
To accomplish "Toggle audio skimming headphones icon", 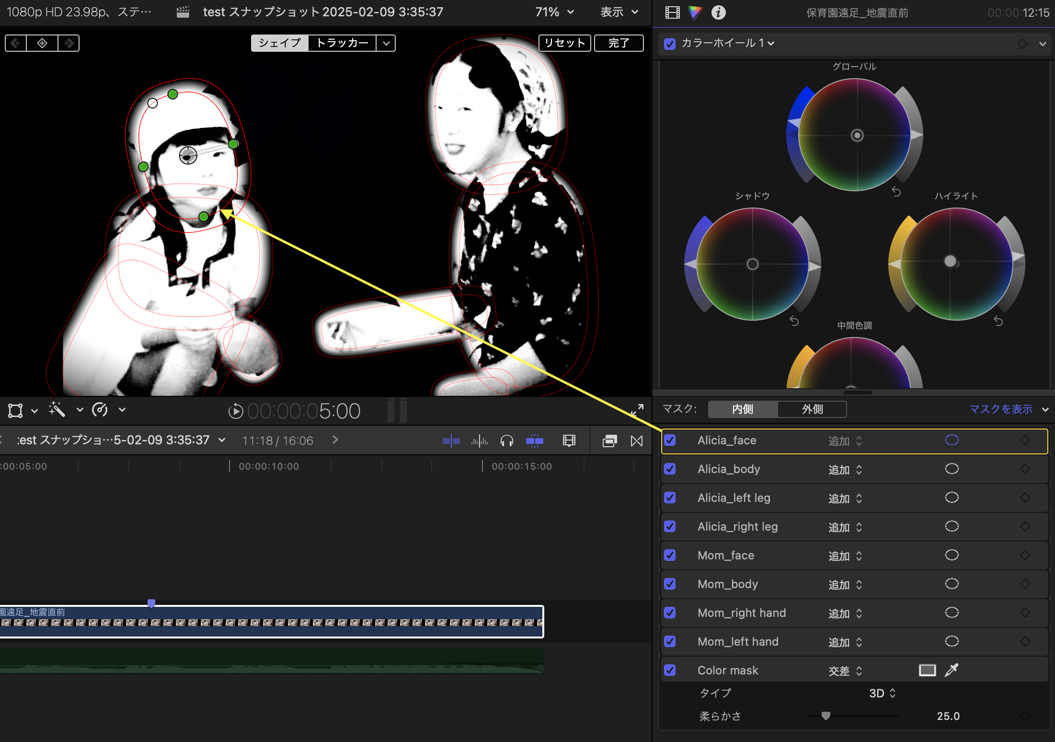I will [506, 441].
